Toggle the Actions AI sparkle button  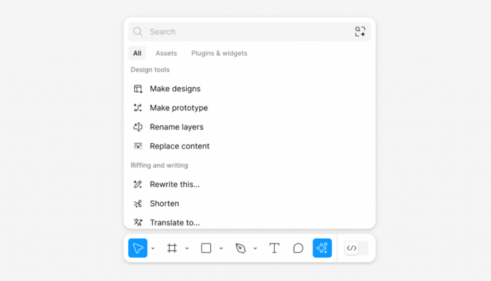tap(322, 248)
